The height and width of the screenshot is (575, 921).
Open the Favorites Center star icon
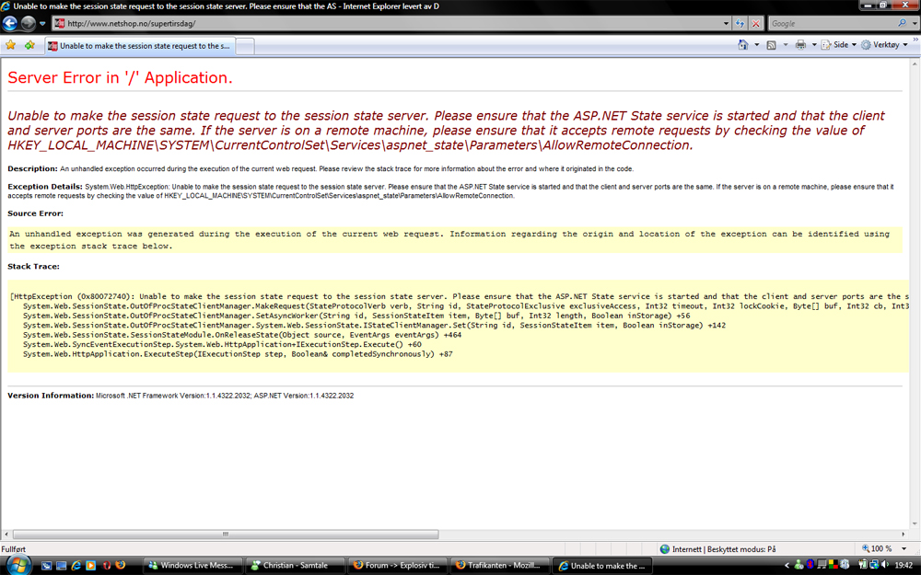(x=10, y=45)
